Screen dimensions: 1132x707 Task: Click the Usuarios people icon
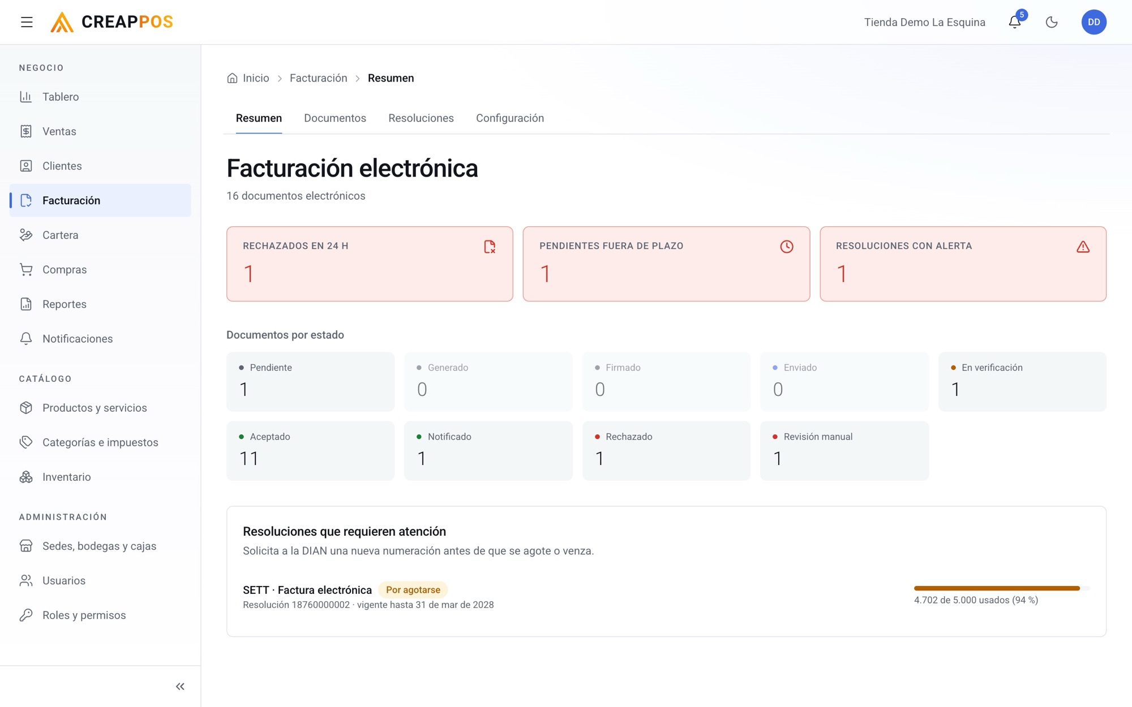tap(26, 580)
